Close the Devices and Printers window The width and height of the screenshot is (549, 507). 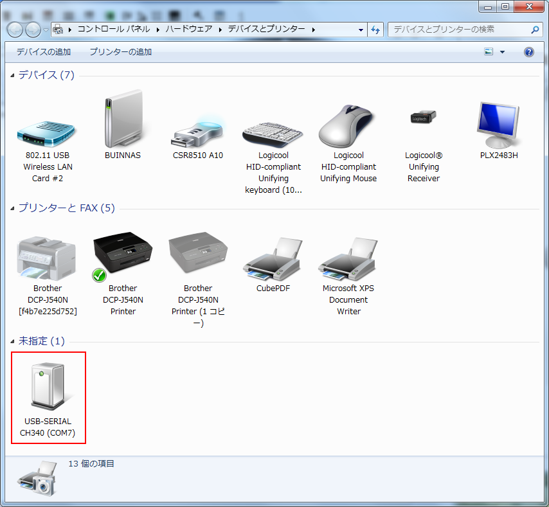pos(530,6)
